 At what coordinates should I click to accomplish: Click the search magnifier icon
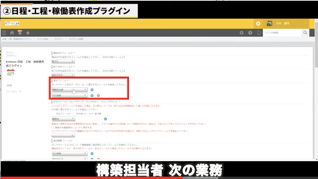click(x=305, y=33)
